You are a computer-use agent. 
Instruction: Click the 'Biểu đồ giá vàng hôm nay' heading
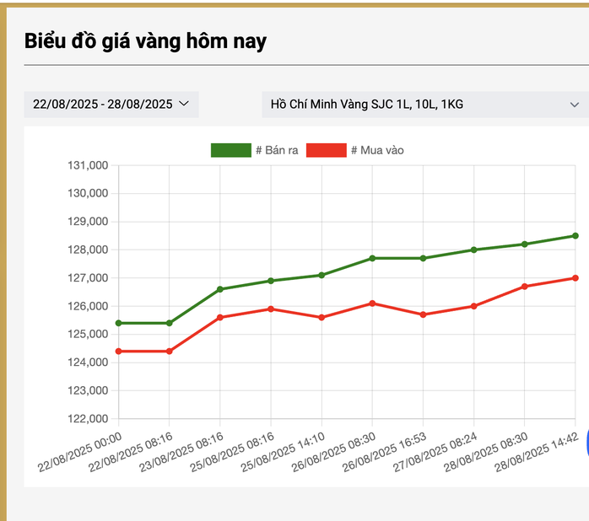145,40
